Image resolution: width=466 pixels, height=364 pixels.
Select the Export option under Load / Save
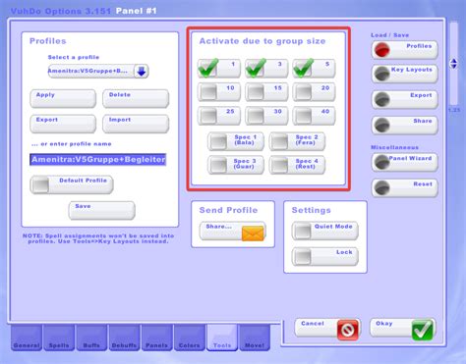[405, 99]
